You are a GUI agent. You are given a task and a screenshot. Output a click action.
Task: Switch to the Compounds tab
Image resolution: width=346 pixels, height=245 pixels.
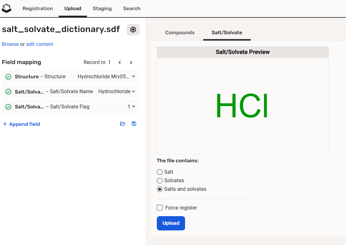coord(180,33)
